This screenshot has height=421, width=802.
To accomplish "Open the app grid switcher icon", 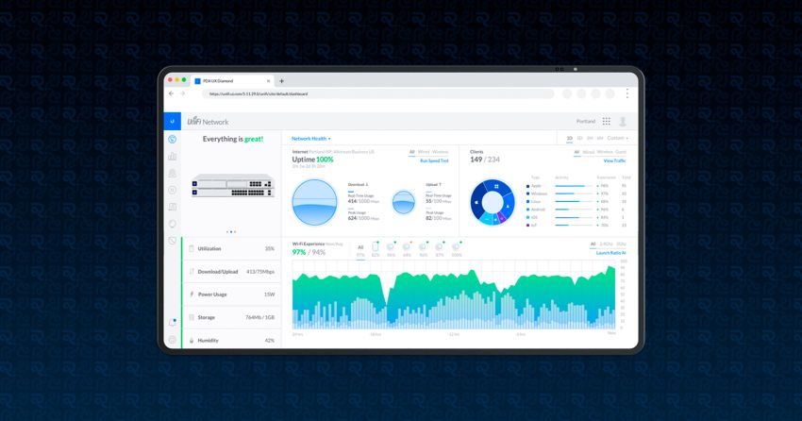I will 606,122.
